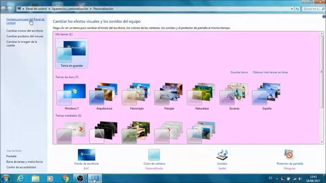The width and height of the screenshot is (326, 183).
Task: Go to Panel de control breadcrumb
Action: [36, 9]
